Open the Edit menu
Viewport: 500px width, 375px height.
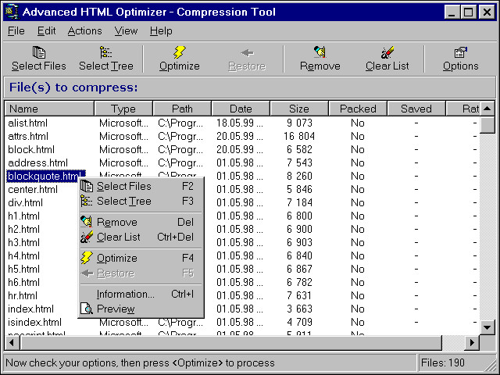pyautogui.click(x=47, y=31)
